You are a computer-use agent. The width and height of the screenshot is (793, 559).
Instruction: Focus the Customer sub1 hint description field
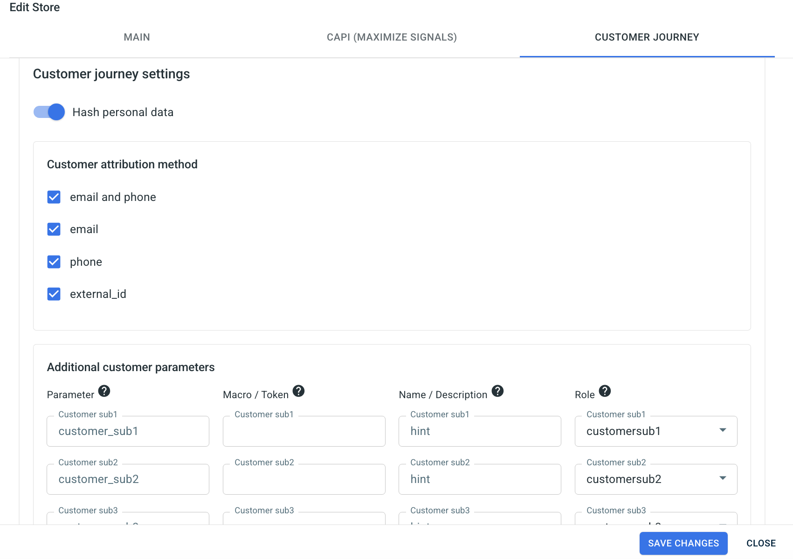coord(480,431)
